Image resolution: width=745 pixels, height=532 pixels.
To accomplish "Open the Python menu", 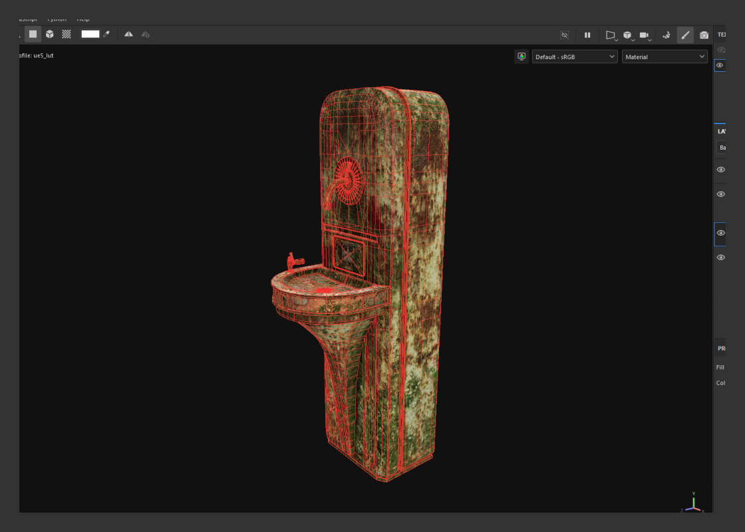I will (x=56, y=19).
